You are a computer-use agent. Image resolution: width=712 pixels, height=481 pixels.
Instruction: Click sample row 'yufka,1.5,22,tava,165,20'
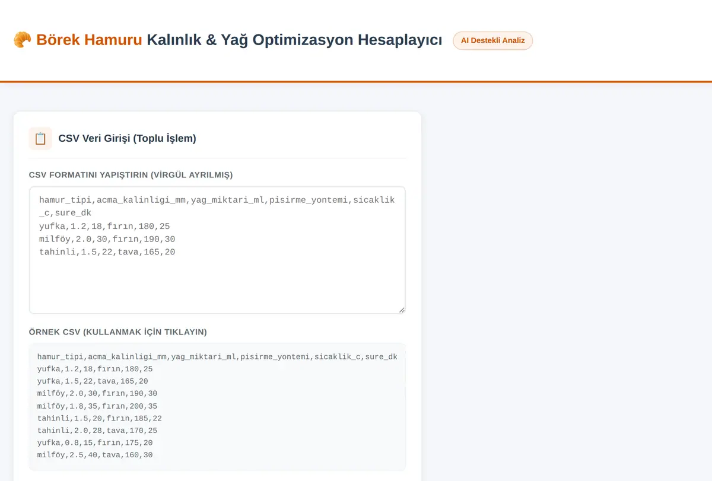93,381
